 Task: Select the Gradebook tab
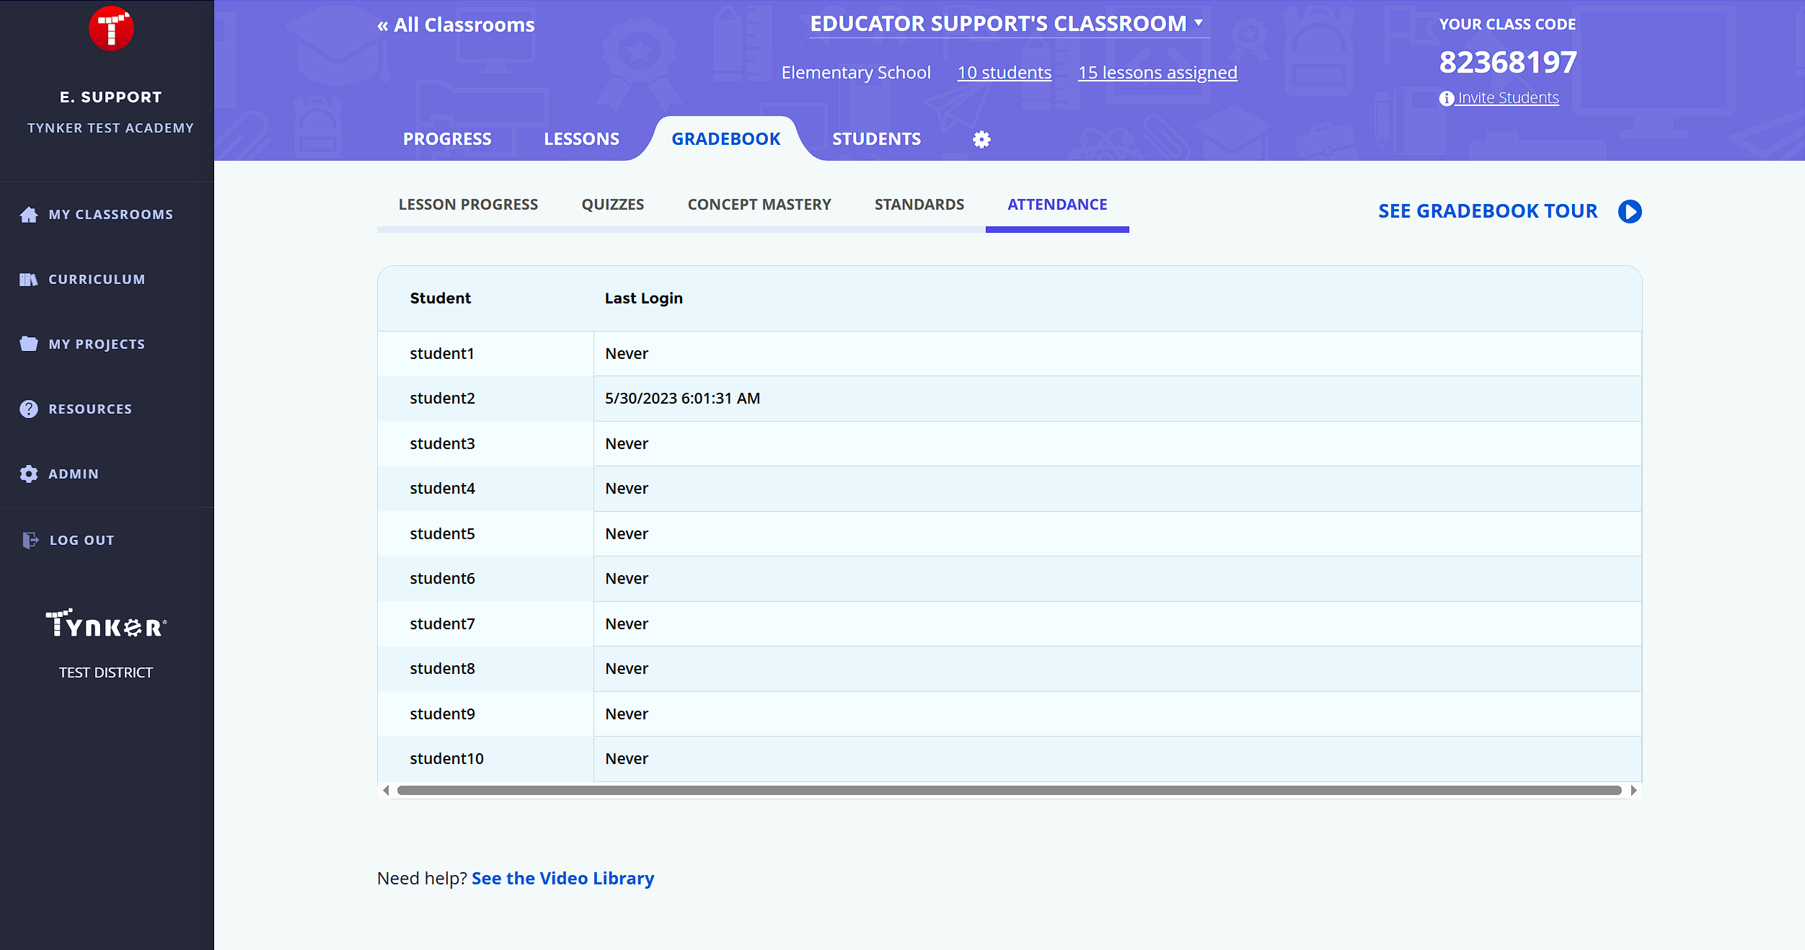click(x=725, y=139)
